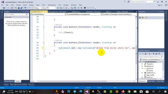Click Property Pages wrench icon in Properties

(x=146, y=18)
